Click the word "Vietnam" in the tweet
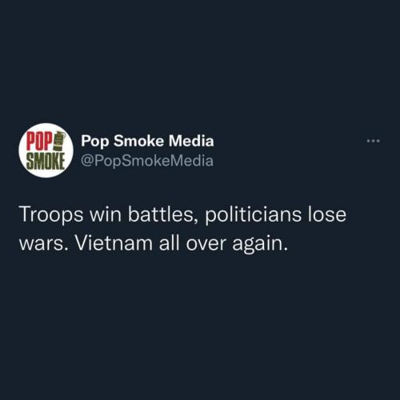400x400 pixels. [114, 243]
